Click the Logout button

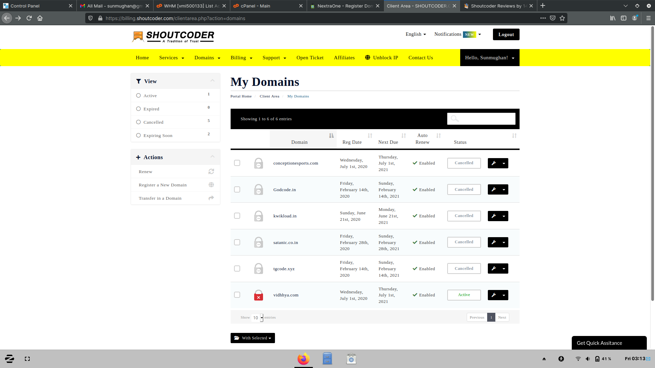506,34
